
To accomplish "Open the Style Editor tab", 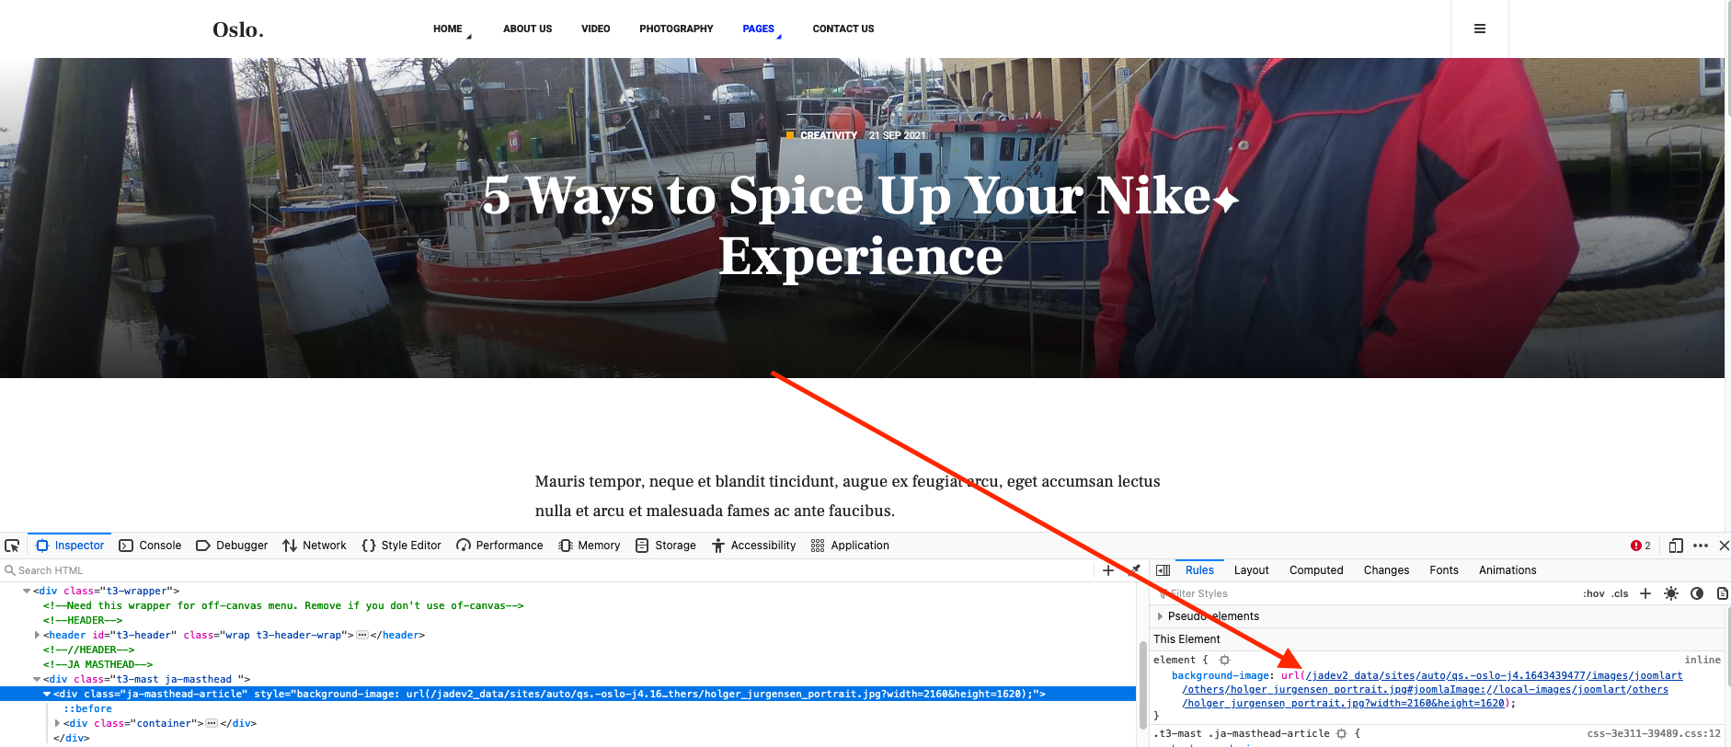I will (402, 546).
